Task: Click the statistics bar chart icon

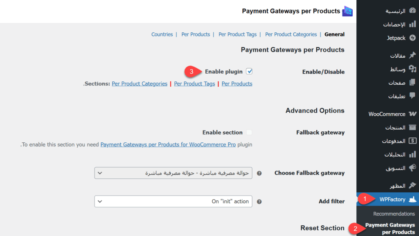Action: 412,25
